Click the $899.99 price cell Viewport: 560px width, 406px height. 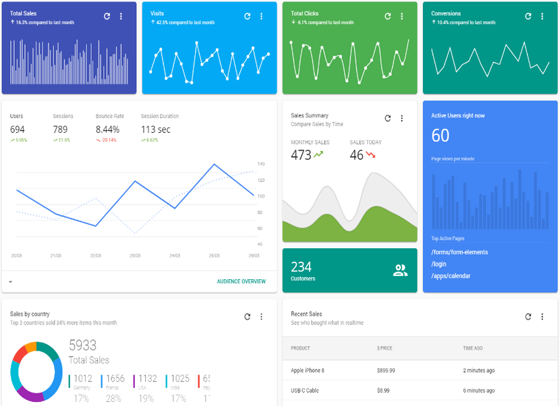coord(386,370)
